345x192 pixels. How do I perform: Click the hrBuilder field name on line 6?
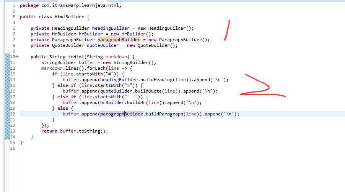click(x=91, y=34)
